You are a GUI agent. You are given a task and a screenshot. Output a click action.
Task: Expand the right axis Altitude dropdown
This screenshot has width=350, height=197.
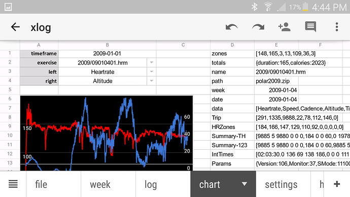click(x=152, y=81)
